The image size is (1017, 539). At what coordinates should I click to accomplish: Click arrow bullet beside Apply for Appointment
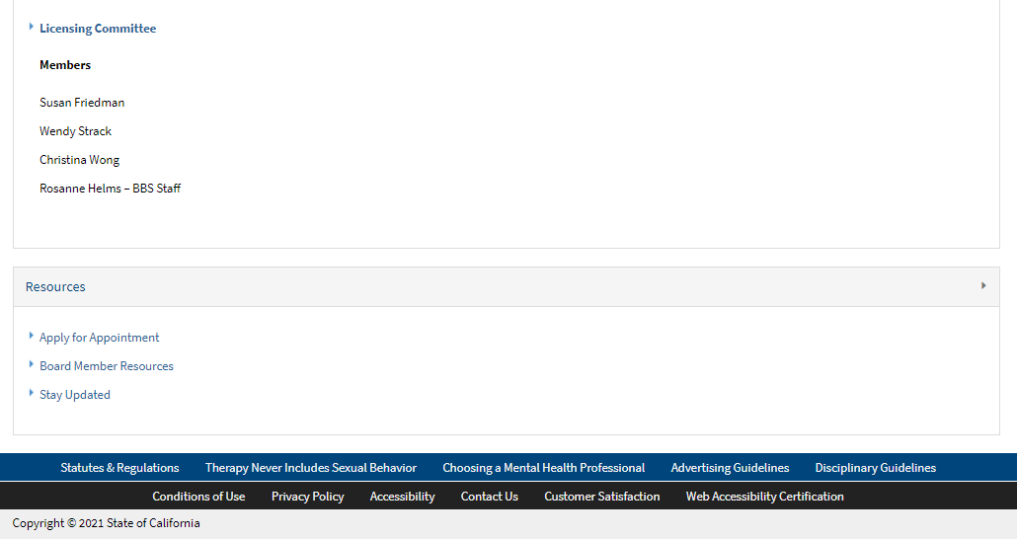coord(32,336)
